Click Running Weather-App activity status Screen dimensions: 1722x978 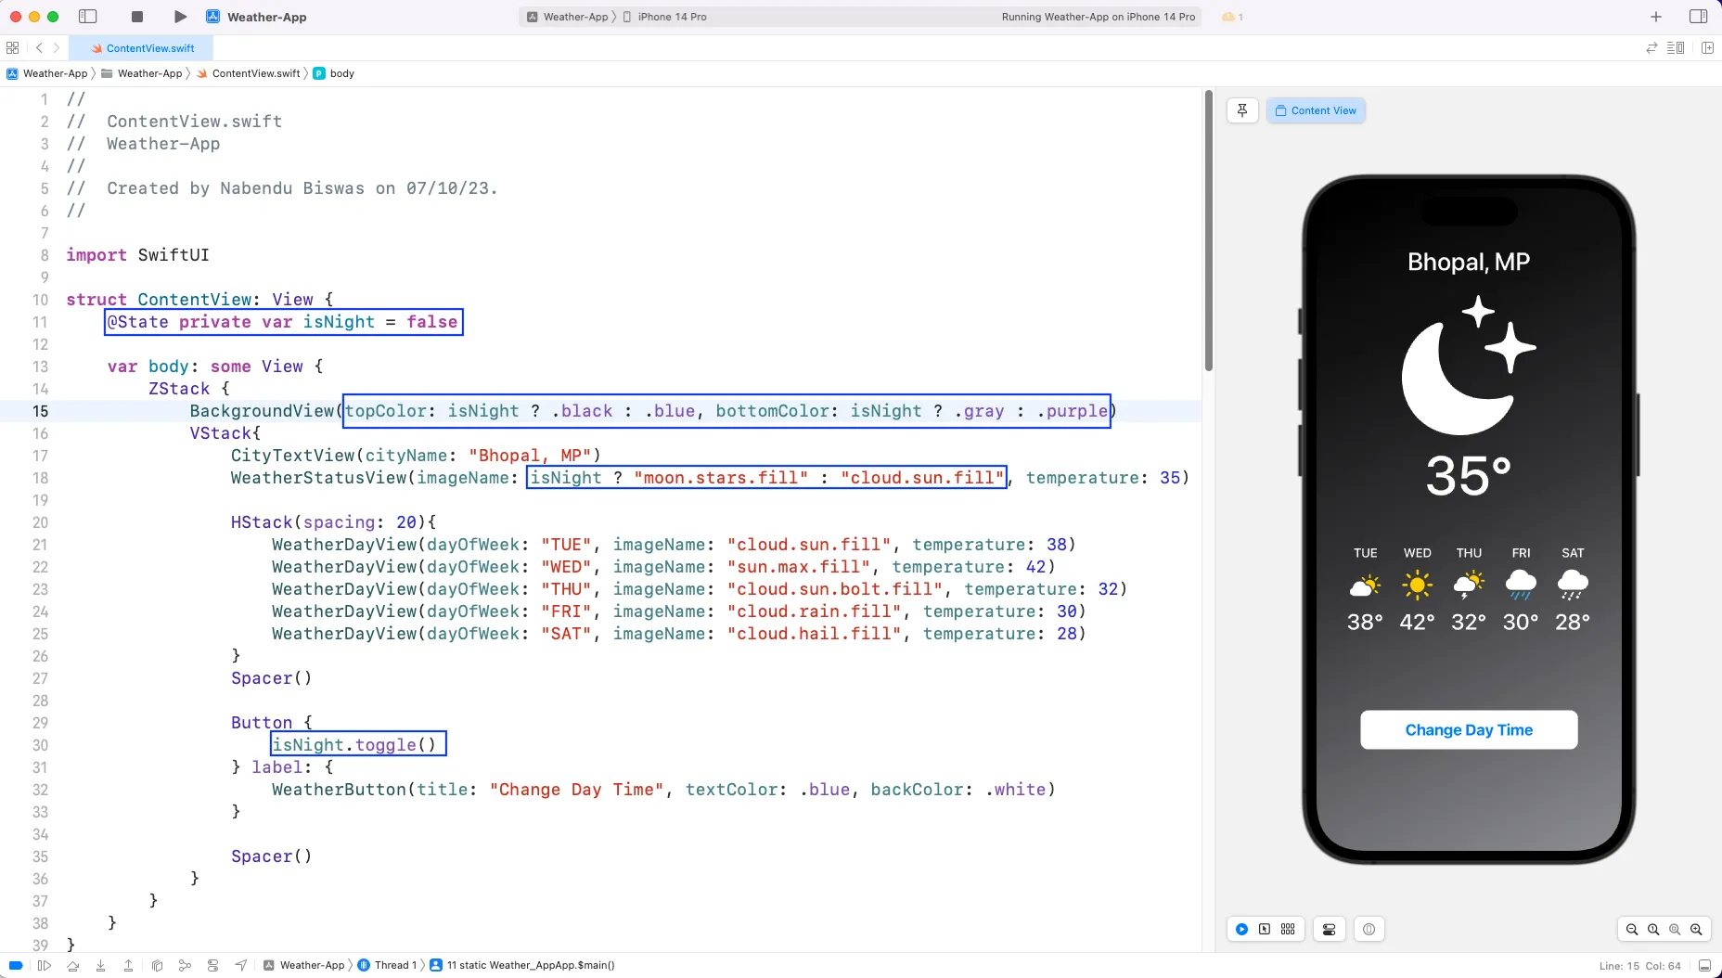1098,17
